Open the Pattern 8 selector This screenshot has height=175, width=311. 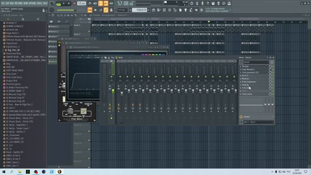pyautogui.click(x=139, y=10)
